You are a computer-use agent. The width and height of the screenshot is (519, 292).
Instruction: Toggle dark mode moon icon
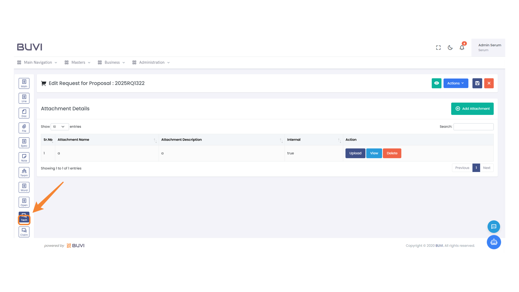450,48
